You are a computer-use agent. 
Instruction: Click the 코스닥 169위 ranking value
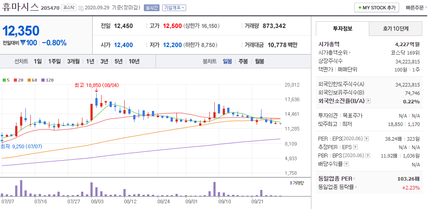coord(405,53)
